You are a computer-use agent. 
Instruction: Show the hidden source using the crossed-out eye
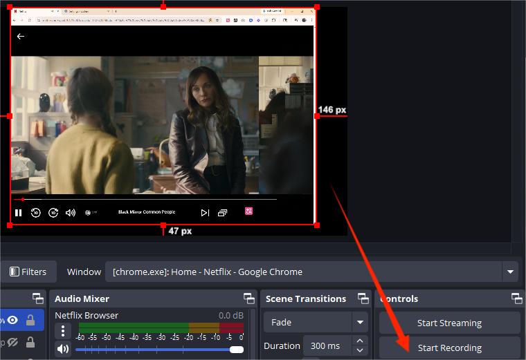coord(12,342)
